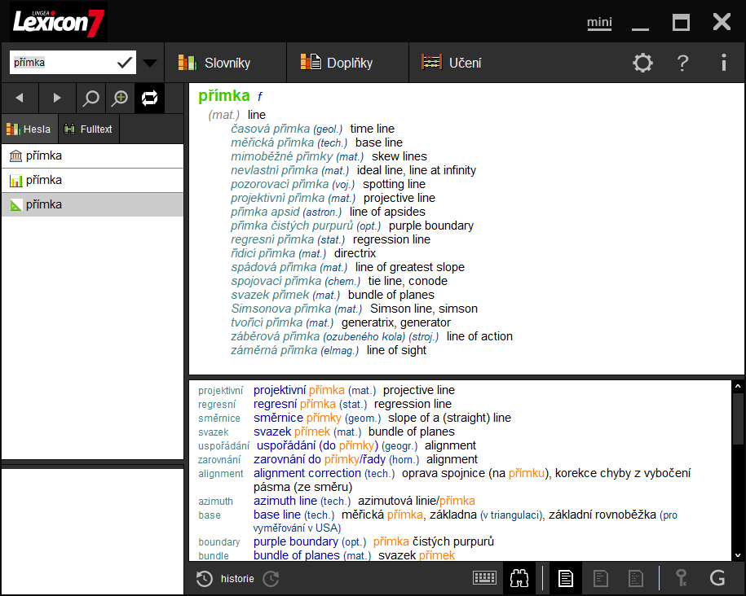Screen dimensions: 746x596
Task: Click the checkmark in the search field
Action: tap(125, 62)
